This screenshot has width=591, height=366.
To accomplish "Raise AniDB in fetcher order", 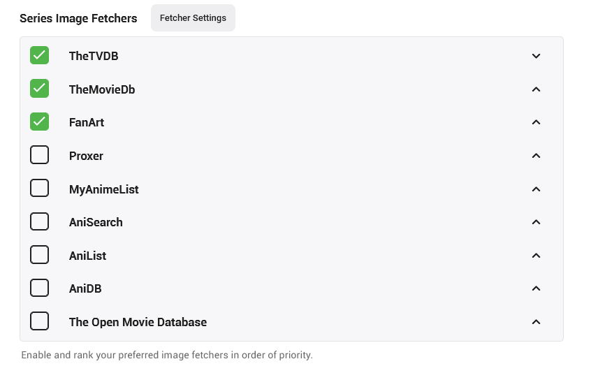I will point(536,288).
